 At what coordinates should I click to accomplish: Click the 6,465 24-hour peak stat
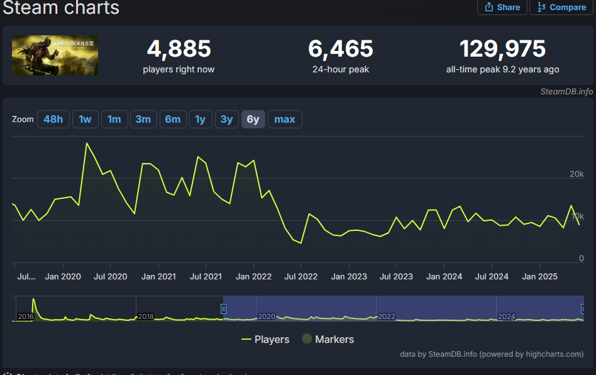(341, 55)
